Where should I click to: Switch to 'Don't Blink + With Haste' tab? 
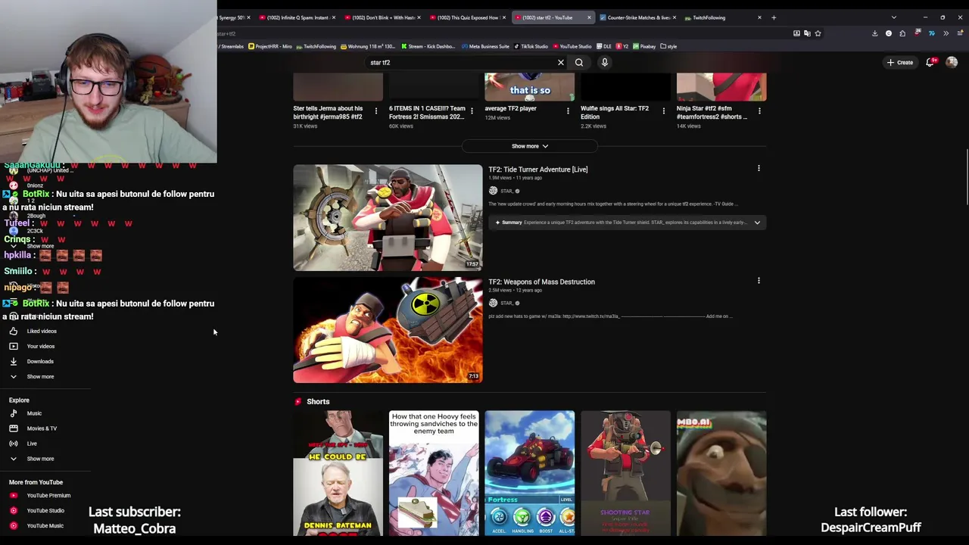tap(382, 17)
